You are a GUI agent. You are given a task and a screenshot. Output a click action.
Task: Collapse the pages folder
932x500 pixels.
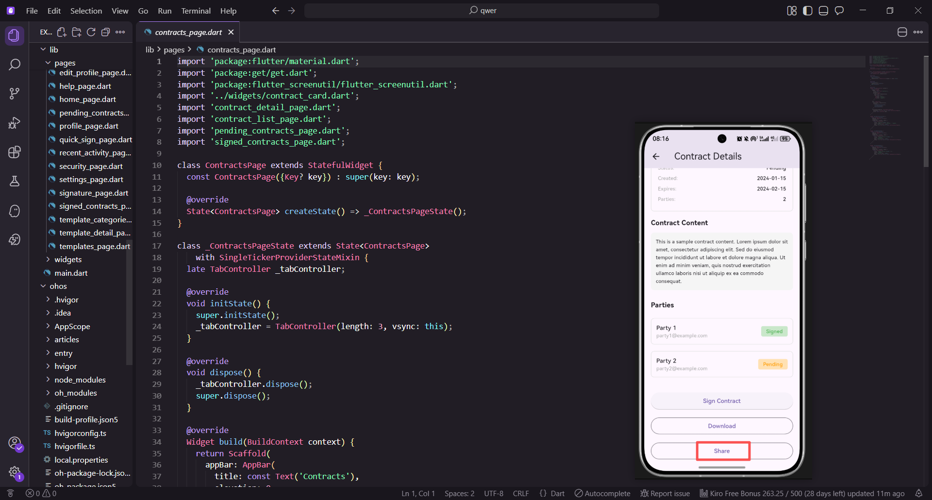48,63
